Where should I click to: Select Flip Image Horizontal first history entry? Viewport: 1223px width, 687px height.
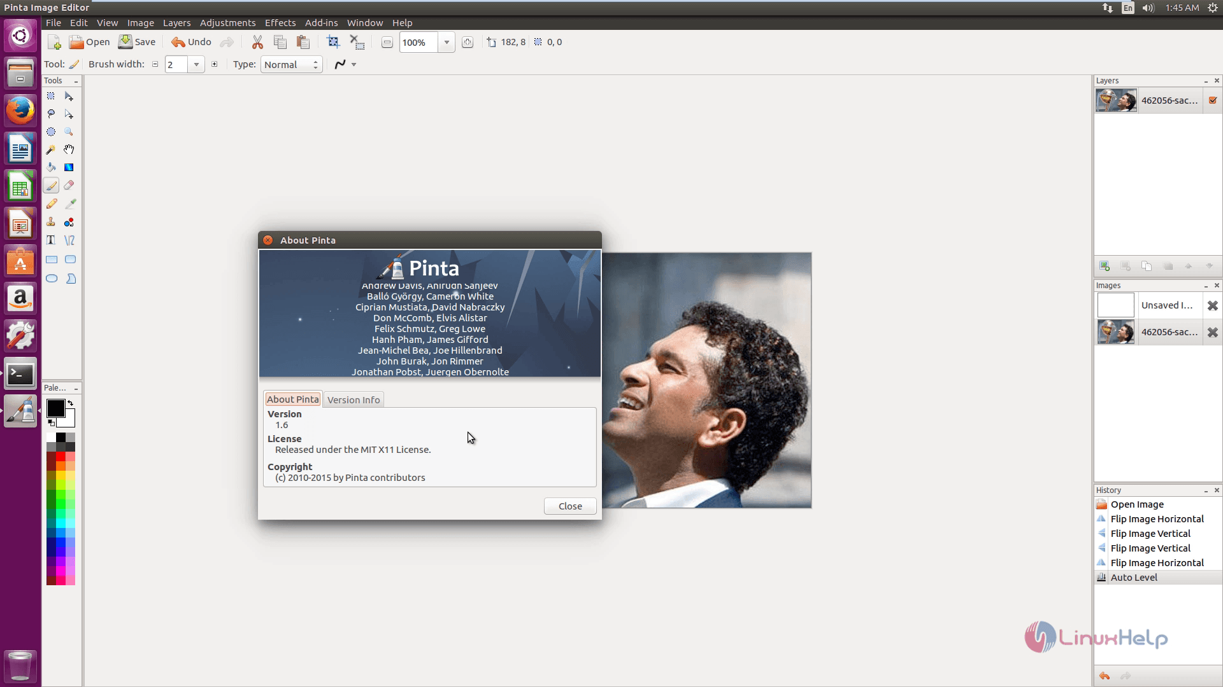click(1157, 519)
